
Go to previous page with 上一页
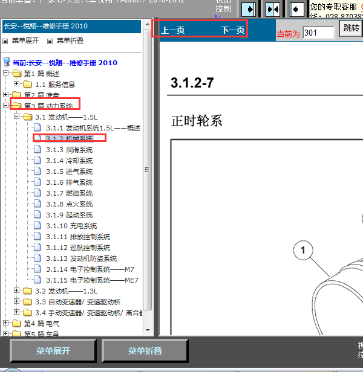pos(173,30)
